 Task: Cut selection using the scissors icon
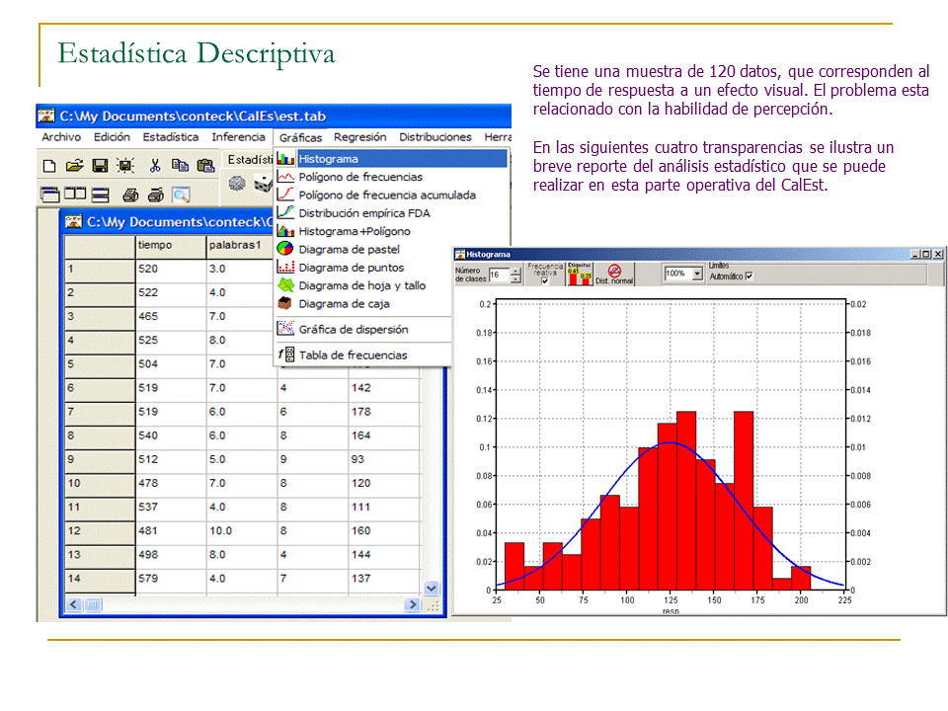click(155, 165)
